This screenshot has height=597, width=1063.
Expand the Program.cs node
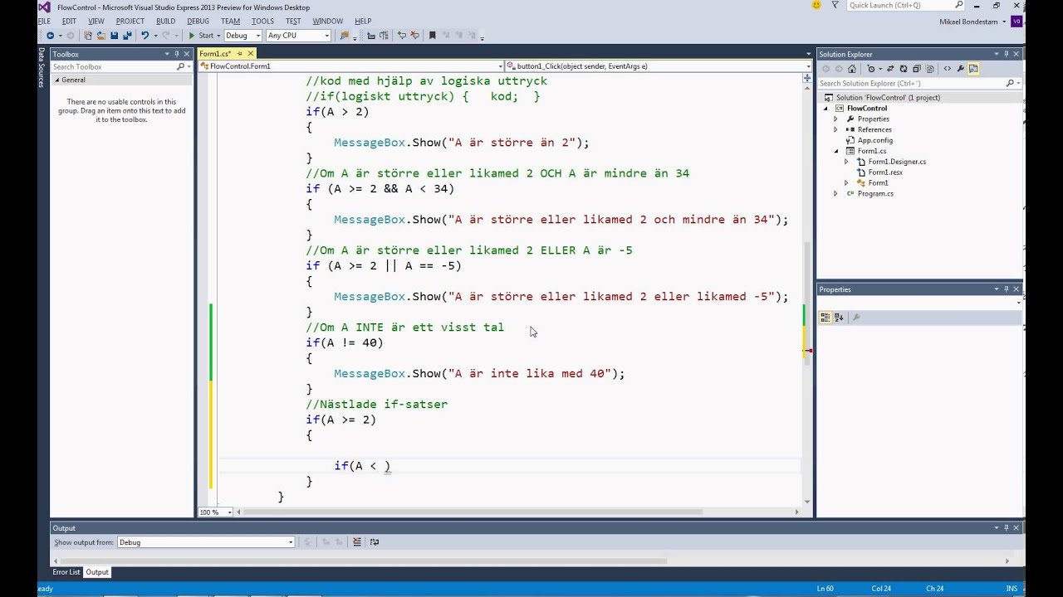pos(835,193)
